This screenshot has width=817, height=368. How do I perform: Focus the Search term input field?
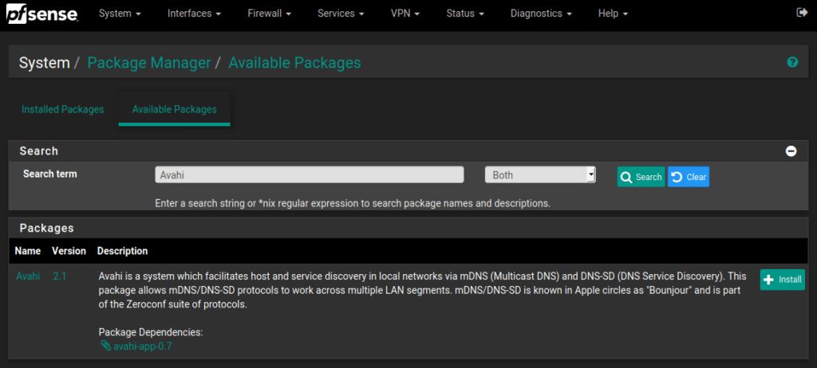point(310,175)
